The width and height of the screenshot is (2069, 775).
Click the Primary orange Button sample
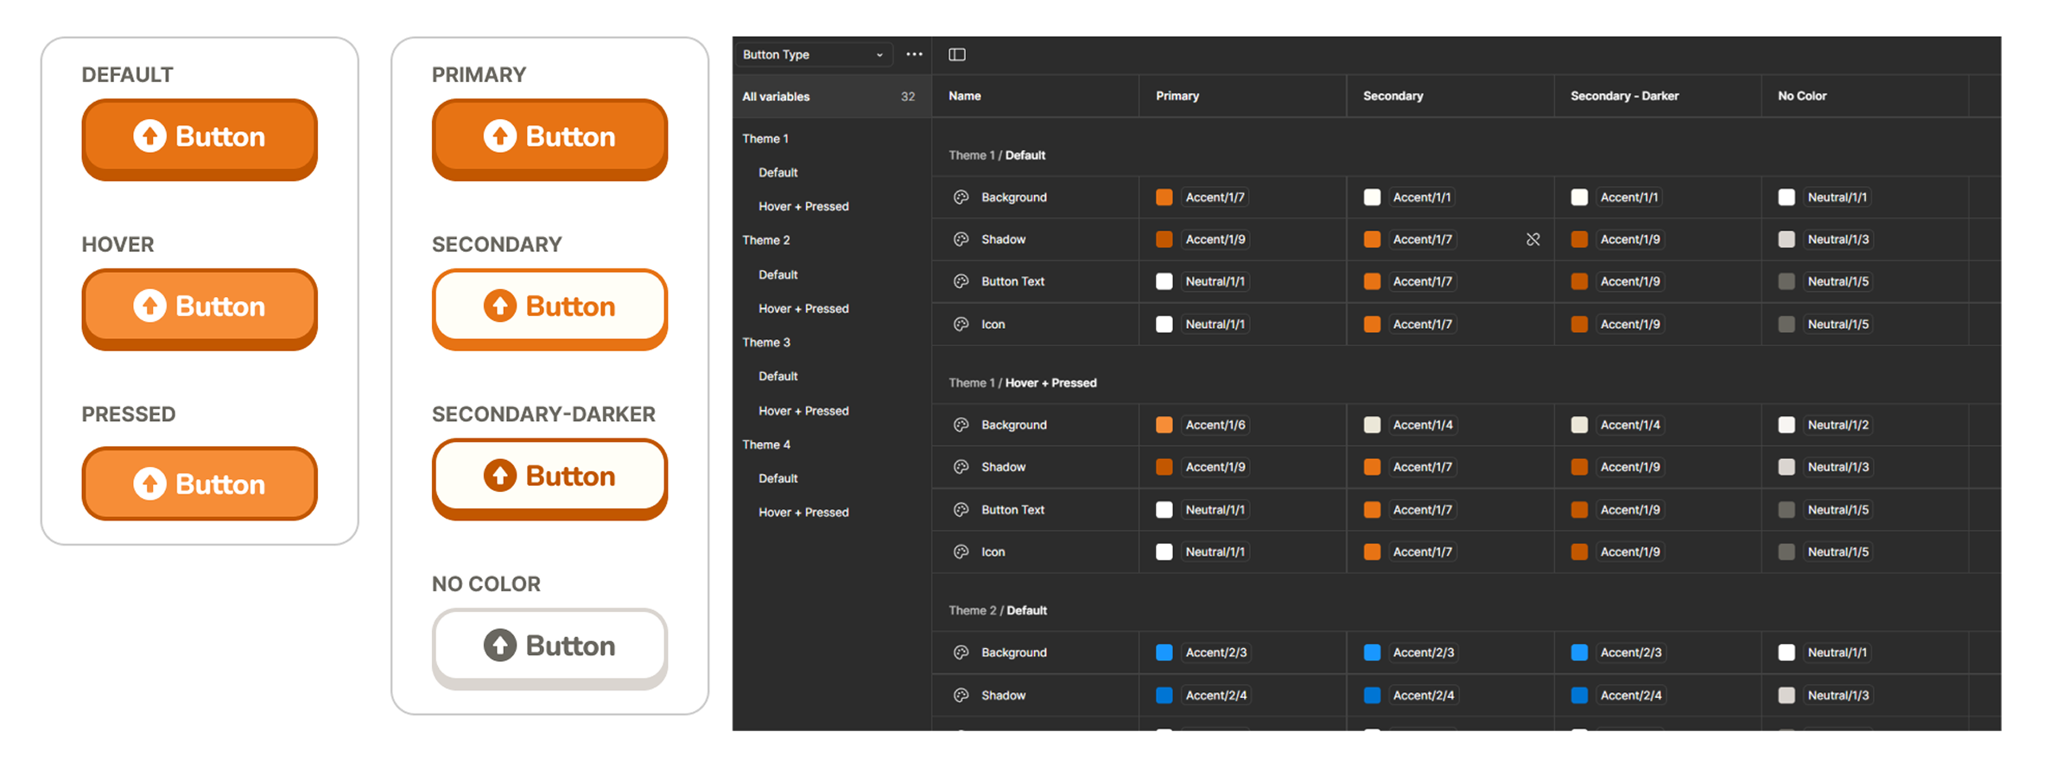point(549,139)
